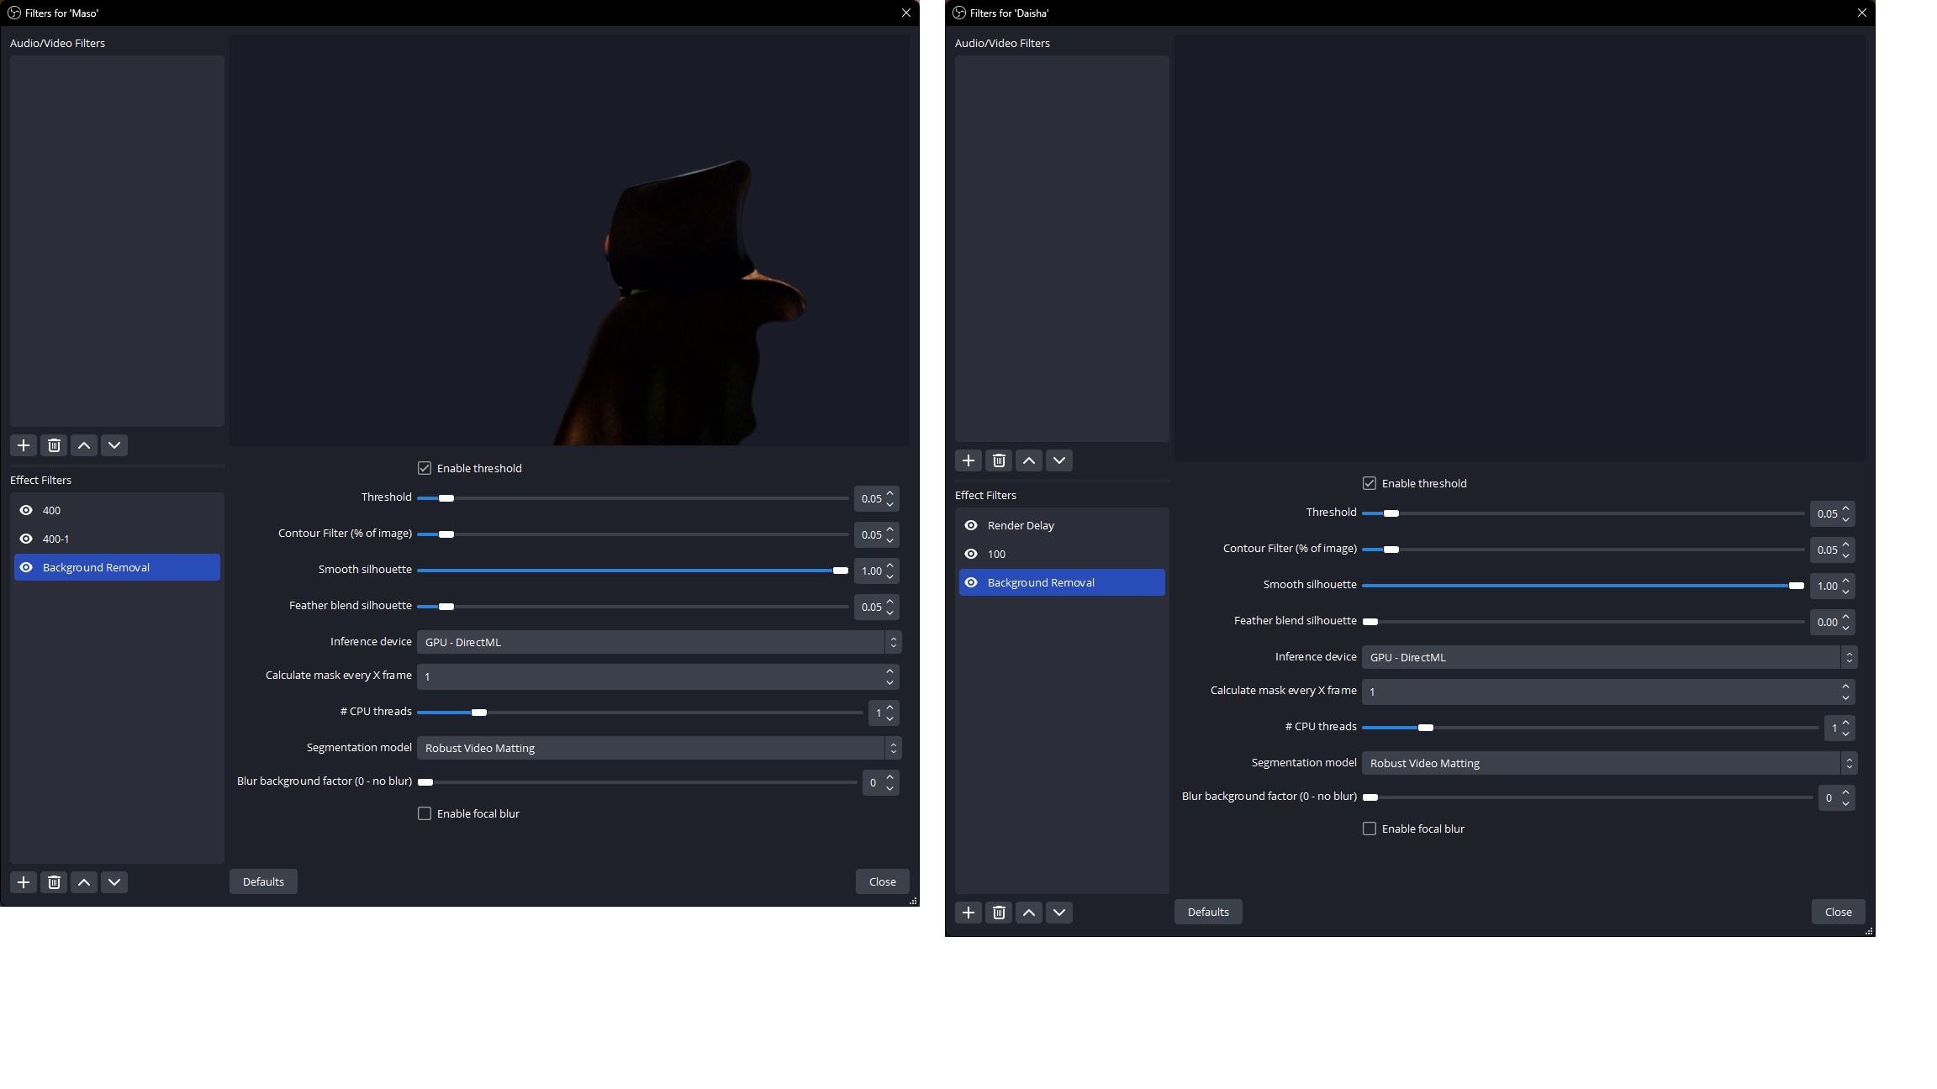Add an Audio/Video filter in 'Daisha' dialog
The width and height of the screenshot is (1937, 1089).
tap(968, 460)
